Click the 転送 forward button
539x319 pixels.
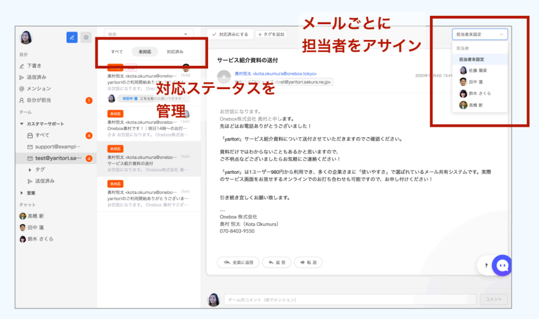click(x=308, y=262)
